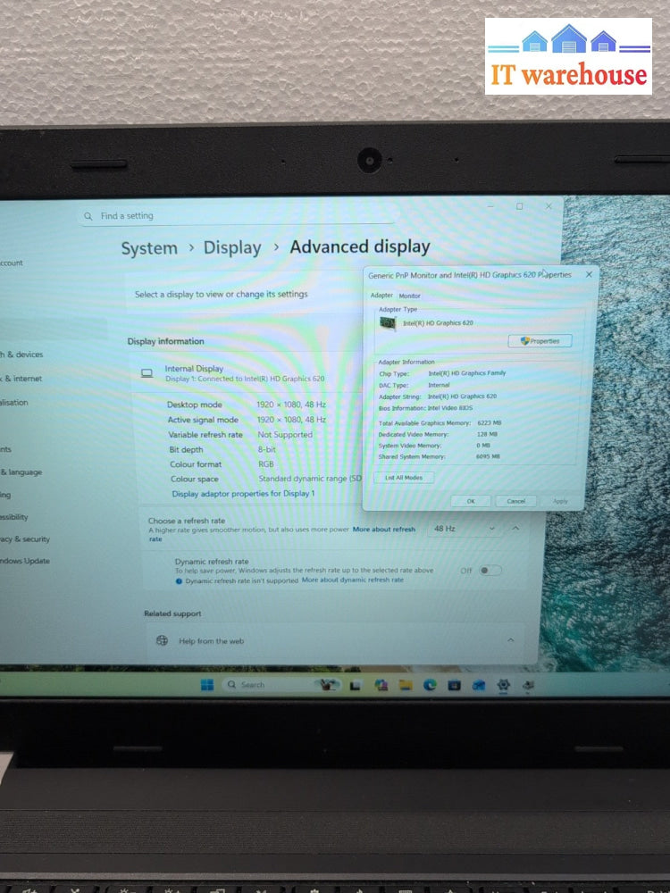The width and height of the screenshot is (670, 893).
Task: Click the blue icon left of Settings gear
Action: [x=479, y=685]
